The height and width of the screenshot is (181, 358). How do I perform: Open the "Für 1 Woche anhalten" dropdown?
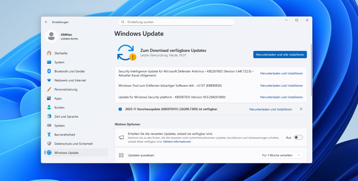[281, 155]
